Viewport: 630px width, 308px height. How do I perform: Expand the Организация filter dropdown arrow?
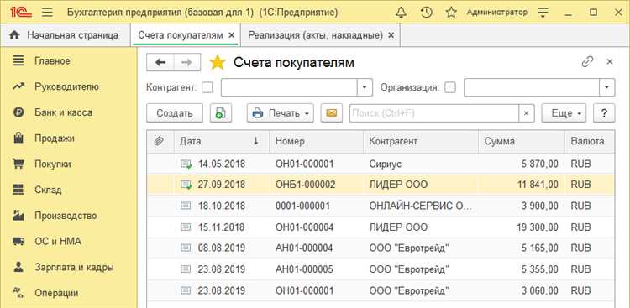pyautogui.click(x=607, y=87)
